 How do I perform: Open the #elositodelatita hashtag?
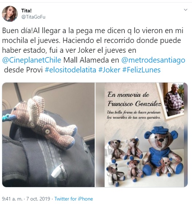[70, 70]
